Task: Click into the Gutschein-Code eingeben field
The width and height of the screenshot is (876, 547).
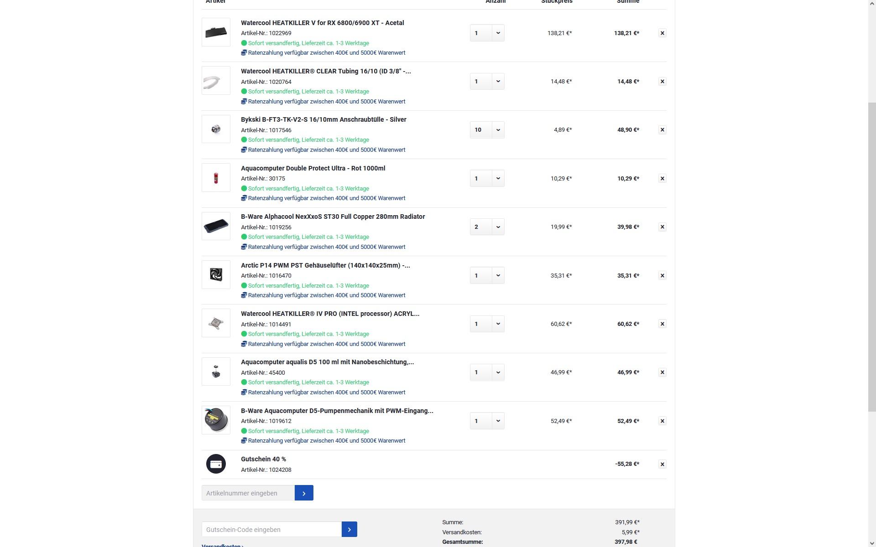Action: click(x=271, y=530)
